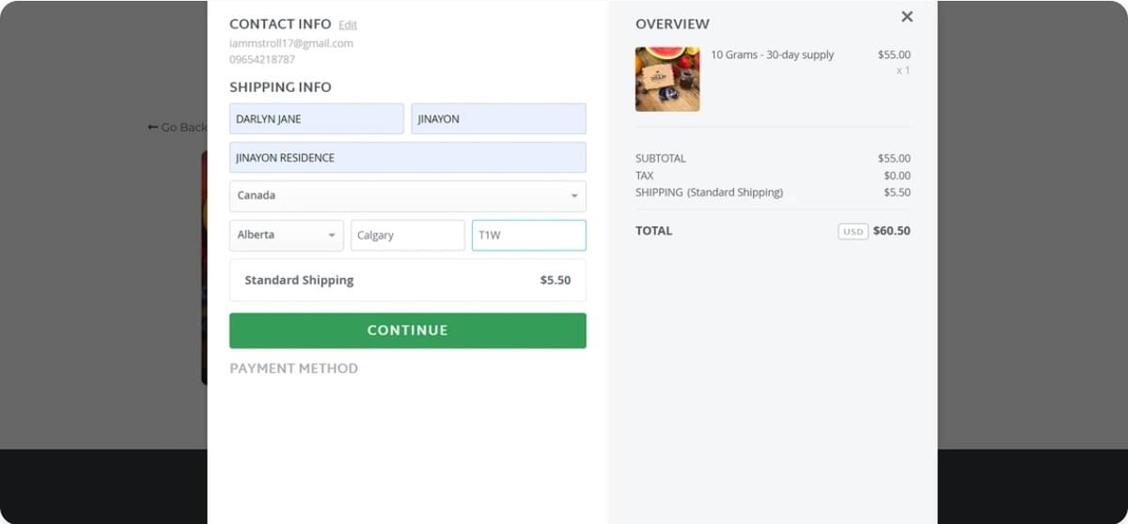Viewport: 1128px width, 524px height.
Task: Click the $60.50 total amount
Action: pyautogui.click(x=891, y=231)
